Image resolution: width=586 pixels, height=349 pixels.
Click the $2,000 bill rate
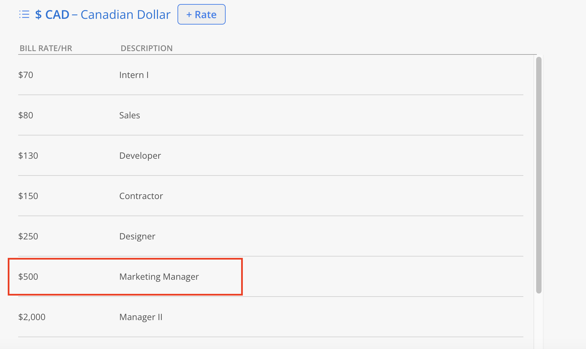(x=32, y=317)
